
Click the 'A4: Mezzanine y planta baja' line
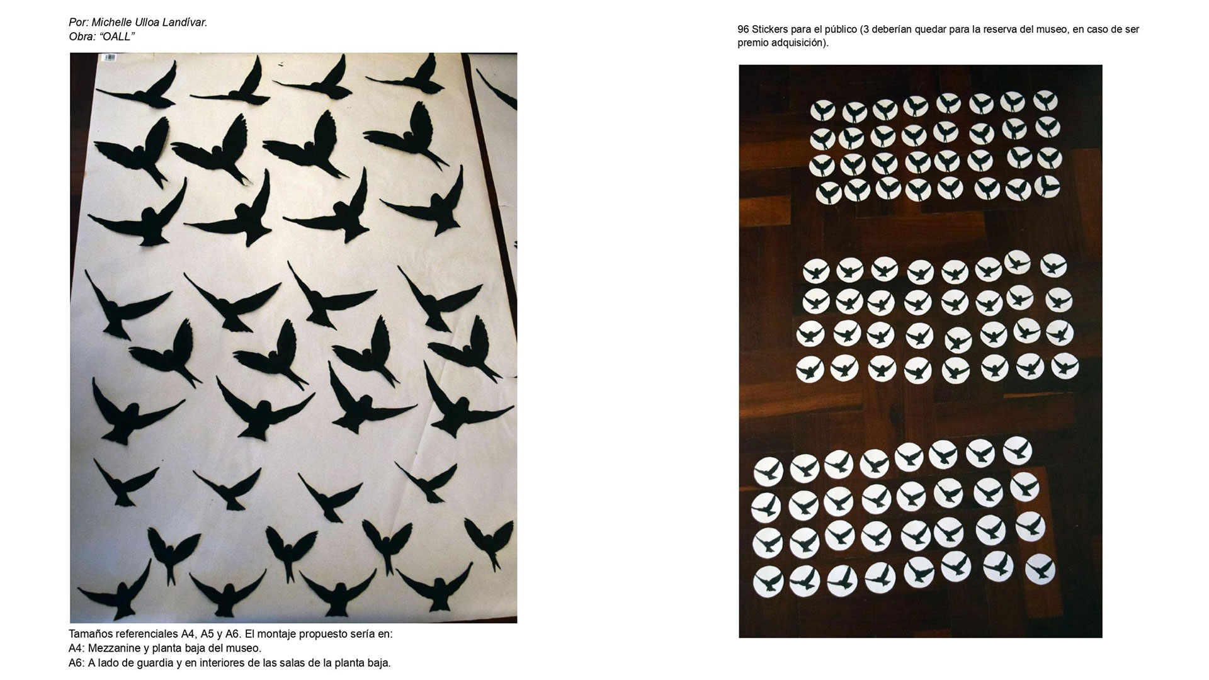[x=165, y=648]
